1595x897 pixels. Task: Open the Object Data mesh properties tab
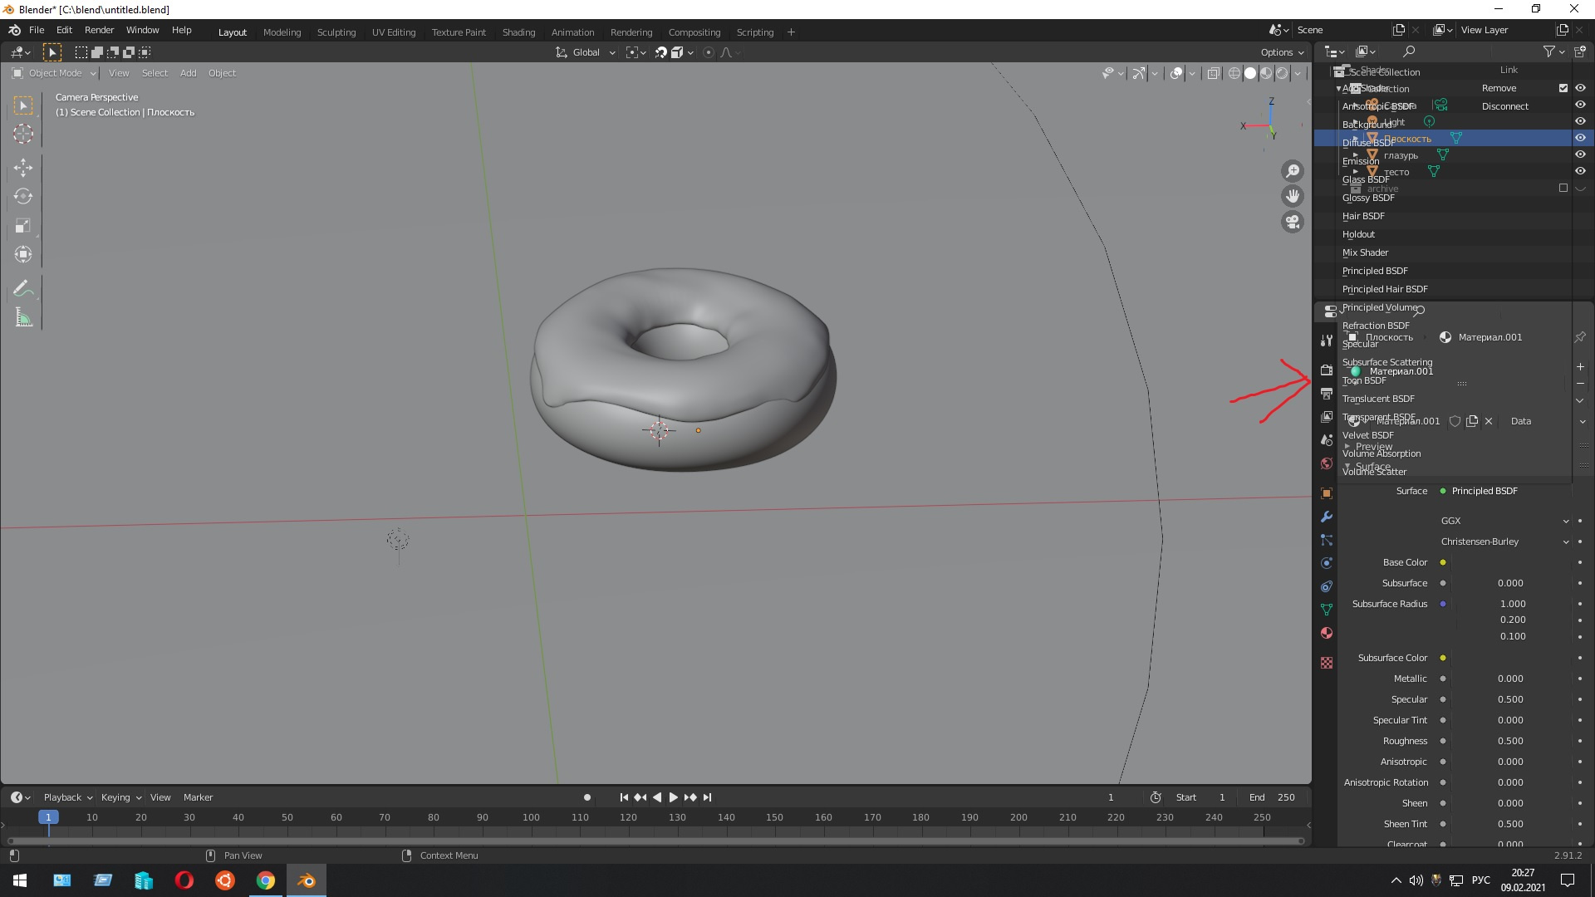click(x=1327, y=610)
